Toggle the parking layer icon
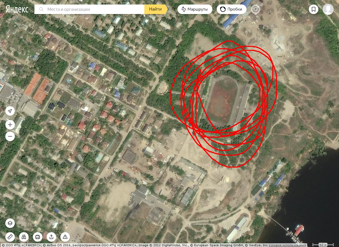Image resolution: width=339 pixels, height=247 pixels. pos(256,9)
